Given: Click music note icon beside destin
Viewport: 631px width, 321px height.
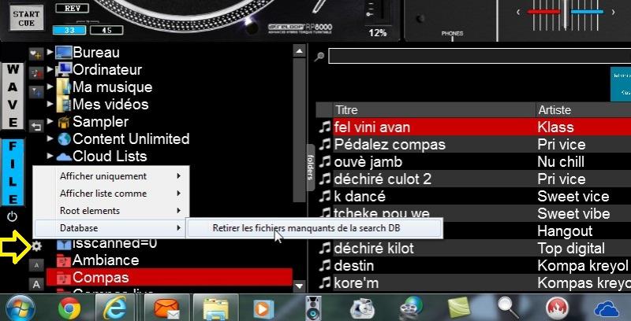Looking at the screenshot, I should pos(324,266).
